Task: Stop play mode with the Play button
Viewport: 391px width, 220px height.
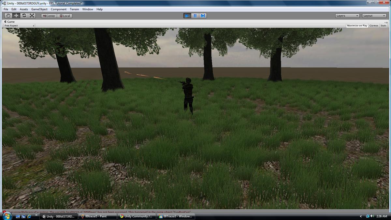Action: (186, 15)
